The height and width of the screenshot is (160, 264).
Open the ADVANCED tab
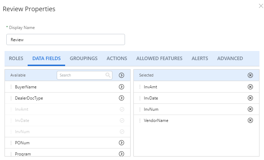(x=230, y=58)
